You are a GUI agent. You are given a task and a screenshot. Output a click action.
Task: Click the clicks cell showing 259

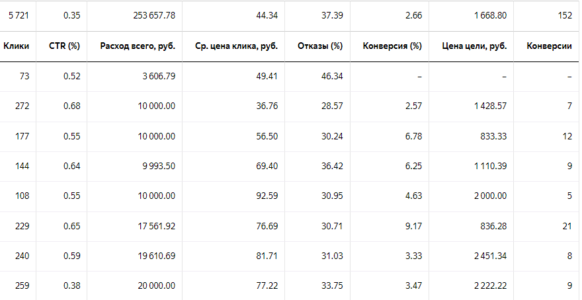coord(22,285)
